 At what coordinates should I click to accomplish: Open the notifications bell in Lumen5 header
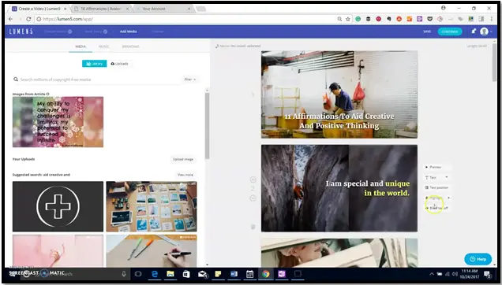pos(474,31)
